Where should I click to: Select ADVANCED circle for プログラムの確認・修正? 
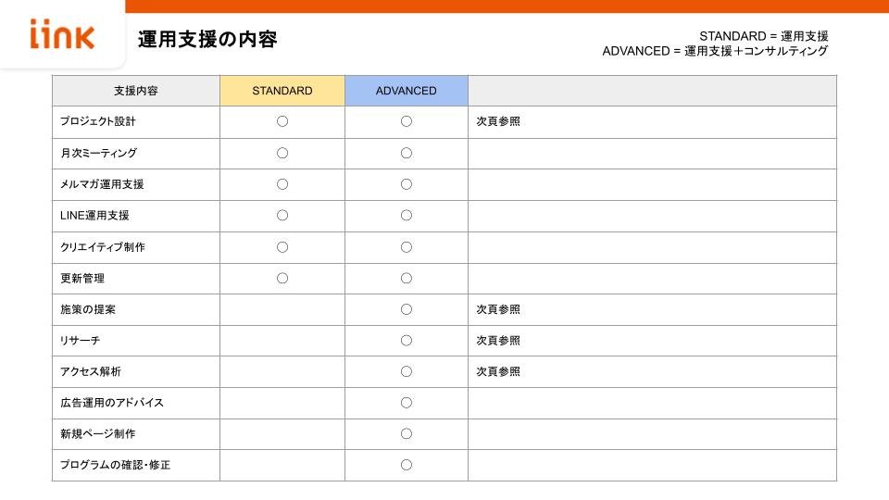coord(407,465)
